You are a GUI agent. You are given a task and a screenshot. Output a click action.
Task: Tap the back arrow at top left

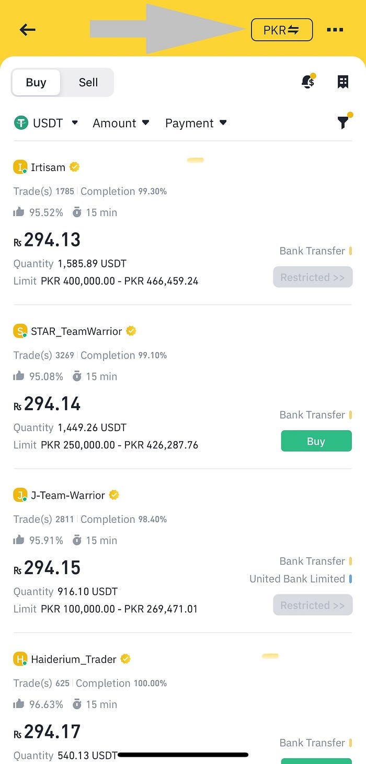[27, 29]
